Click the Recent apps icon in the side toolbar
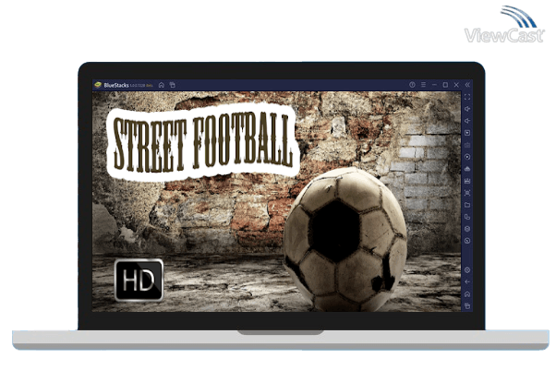The image size is (556, 382). coord(467,305)
